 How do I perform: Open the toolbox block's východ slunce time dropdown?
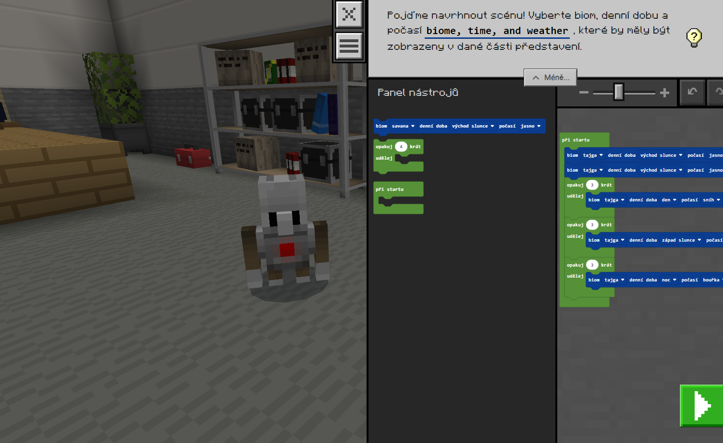point(473,126)
